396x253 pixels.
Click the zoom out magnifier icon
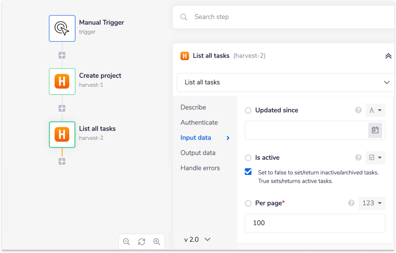click(127, 242)
